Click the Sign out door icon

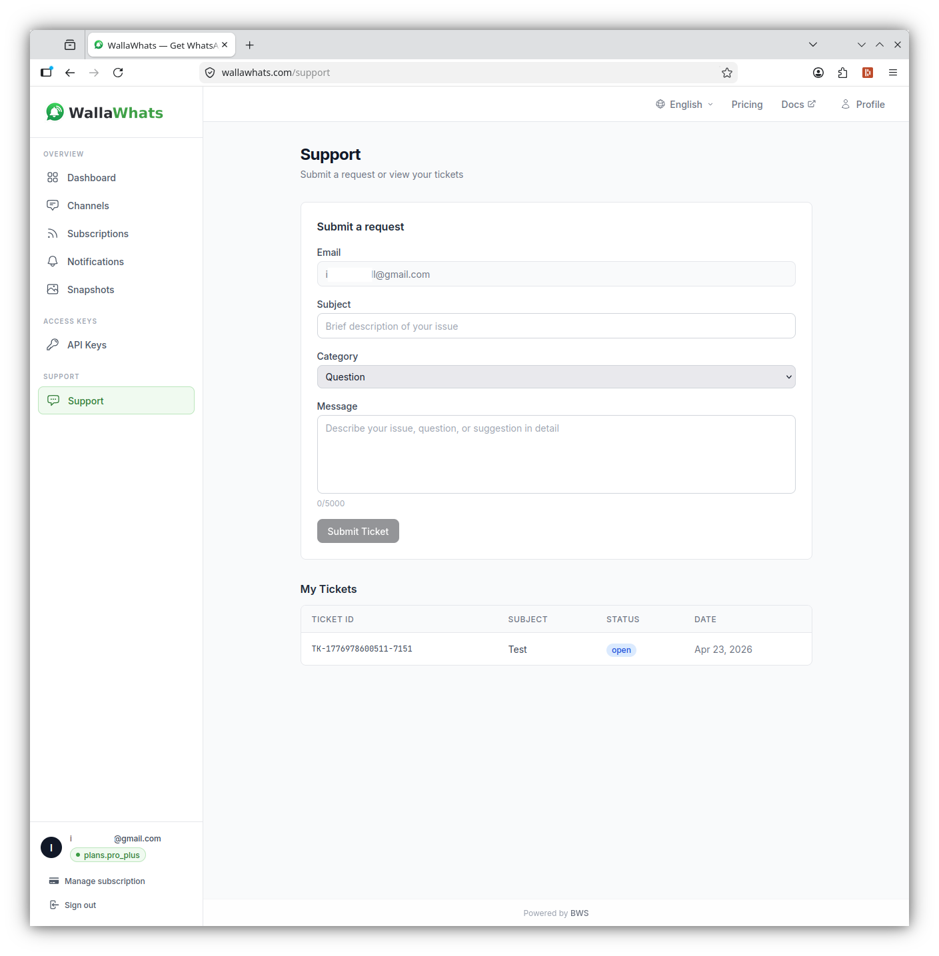(x=54, y=905)
